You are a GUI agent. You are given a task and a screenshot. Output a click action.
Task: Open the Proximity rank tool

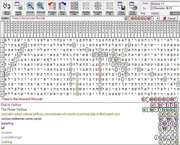click(97, 6)
